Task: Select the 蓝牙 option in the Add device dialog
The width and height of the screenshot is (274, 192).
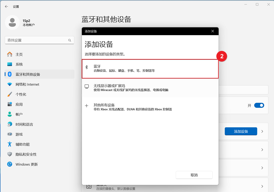Action: click(150, 68)
